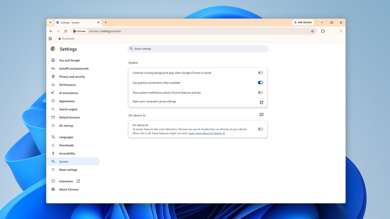Click the System heading text
This screenshot has height=219, width=390.
(x=133, y=62)
